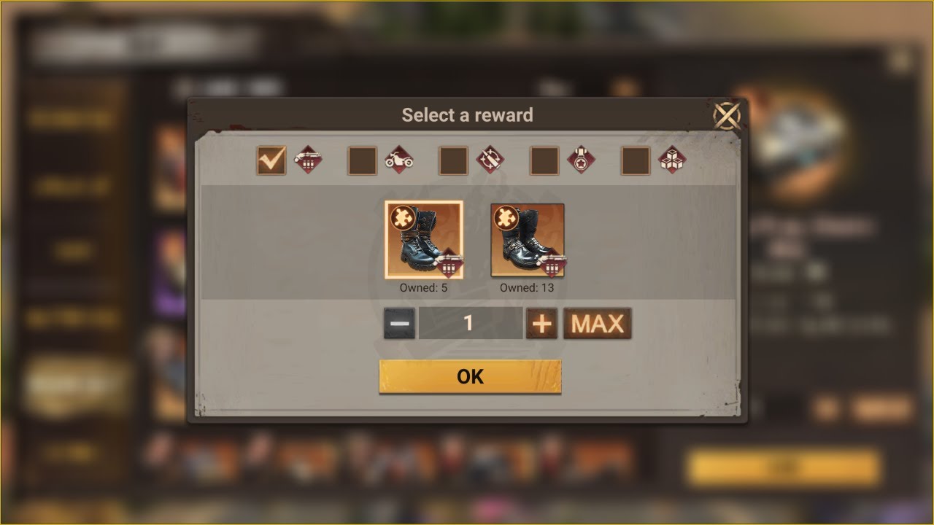Screen dimensions: 934x525
Task: Enable the checkbox next to bullet icon
Action: pyautogui.click(x=453, y=160)
